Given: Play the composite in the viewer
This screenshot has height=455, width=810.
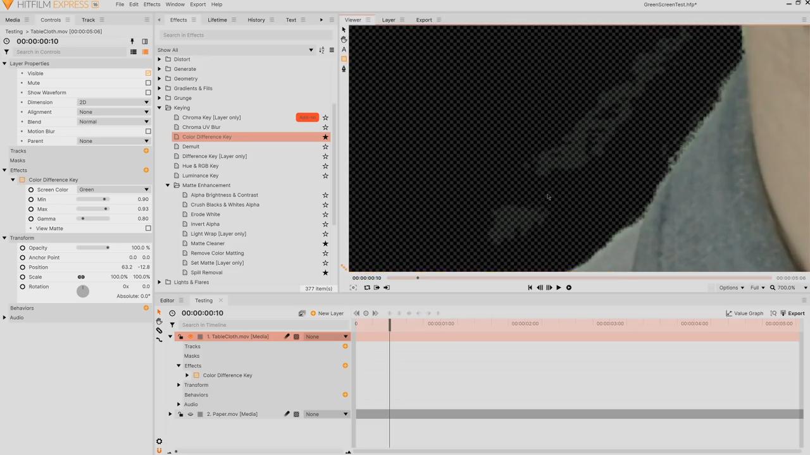Looking at the screenshot, I should coord(558,288).
